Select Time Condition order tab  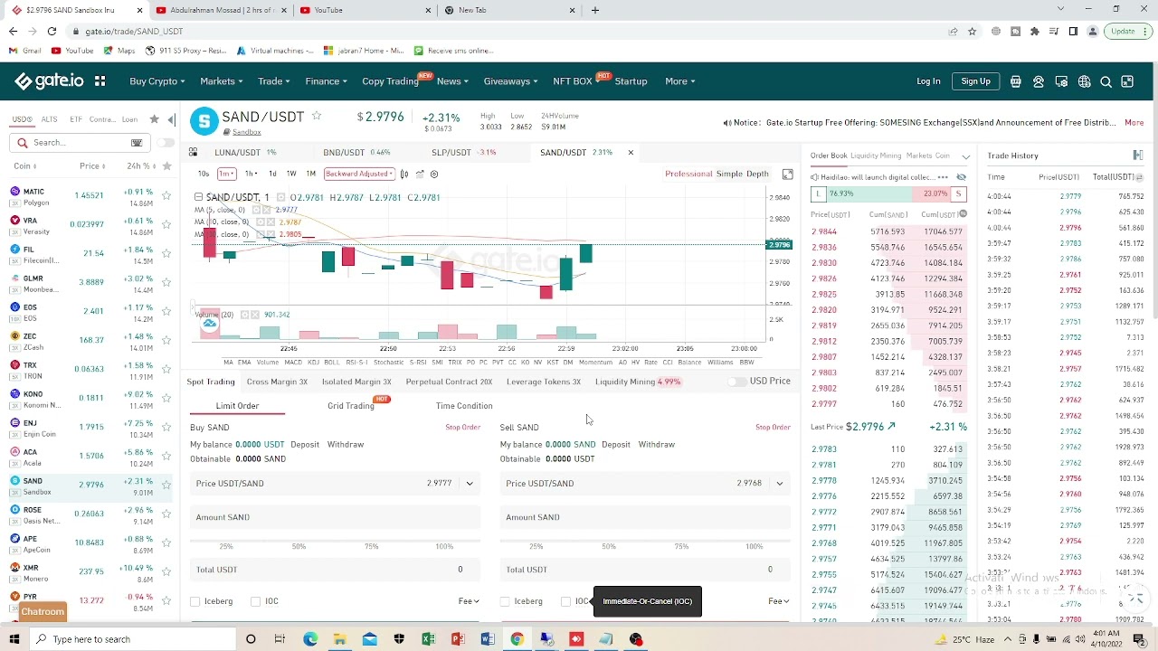tap(464, 406)
